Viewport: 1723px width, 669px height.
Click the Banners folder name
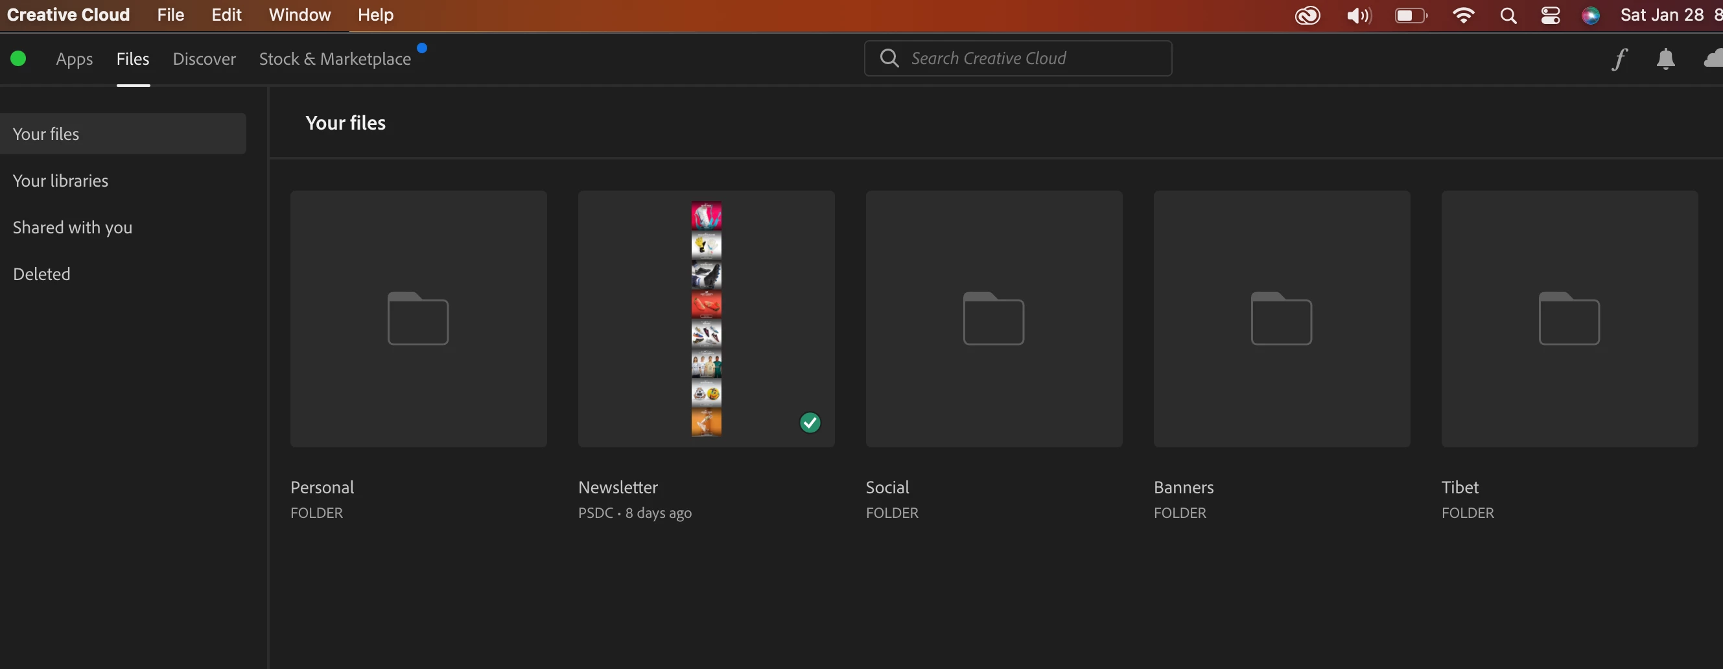[x=1183, y=487]
